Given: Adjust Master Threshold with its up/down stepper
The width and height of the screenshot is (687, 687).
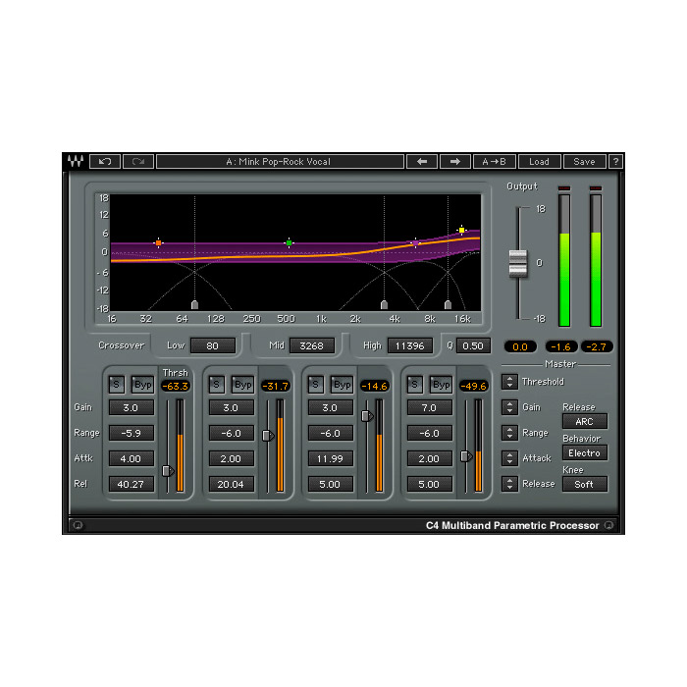Looking at the screenshot, I should (x=509, y=382).
